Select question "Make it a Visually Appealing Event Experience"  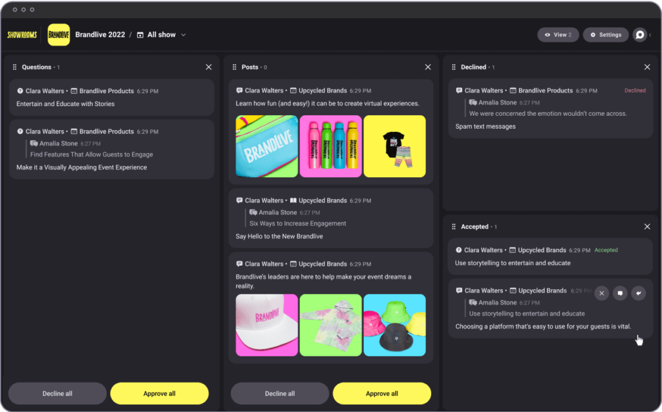(x=82, y=168)
